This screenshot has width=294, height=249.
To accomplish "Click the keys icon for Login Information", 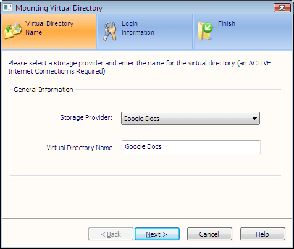I will pyautogui.click(x=110, y=31).
